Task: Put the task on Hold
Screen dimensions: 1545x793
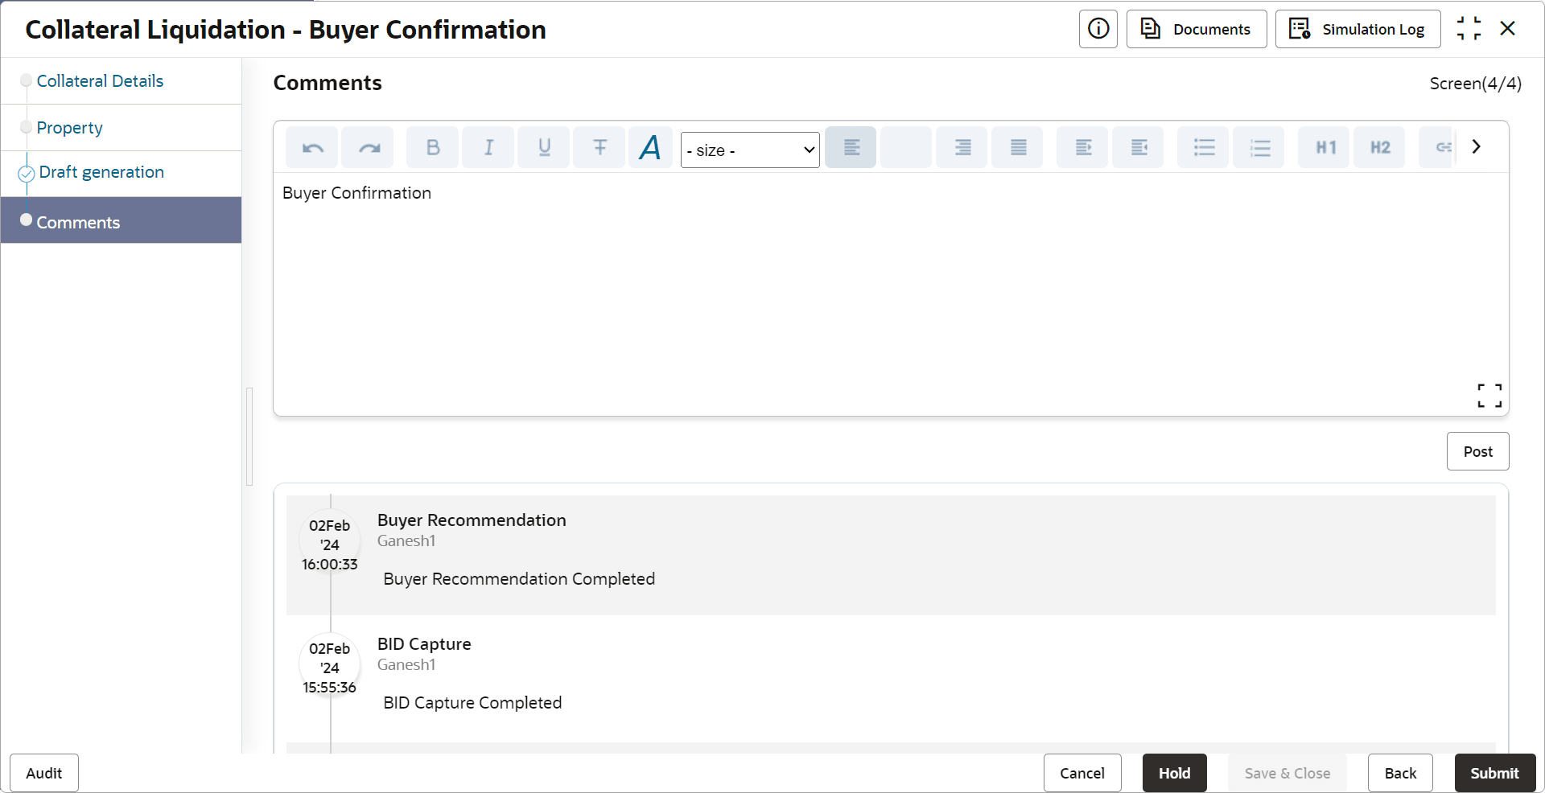Action: tap(1174, 773)
